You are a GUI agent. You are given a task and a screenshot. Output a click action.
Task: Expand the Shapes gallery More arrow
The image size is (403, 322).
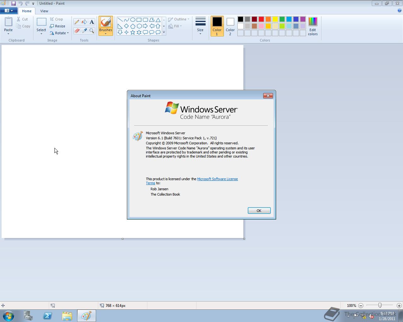pyautogui.click(x=164, y=32)
